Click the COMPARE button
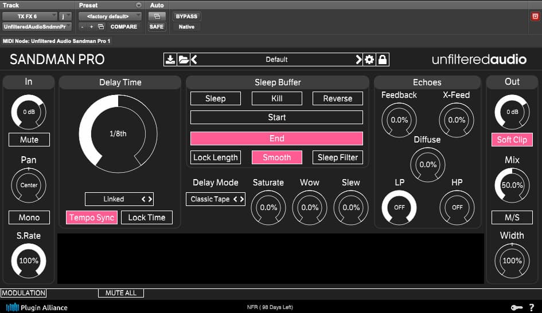This screenshot has width=542, height=313. click(x=124, y=26)
